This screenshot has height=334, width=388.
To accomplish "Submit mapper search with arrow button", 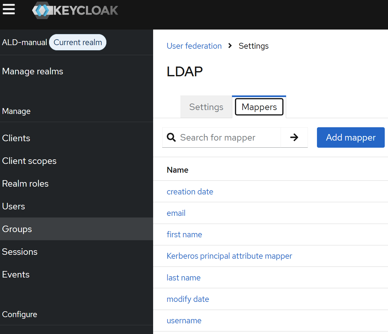I will (x=294, y=137).
